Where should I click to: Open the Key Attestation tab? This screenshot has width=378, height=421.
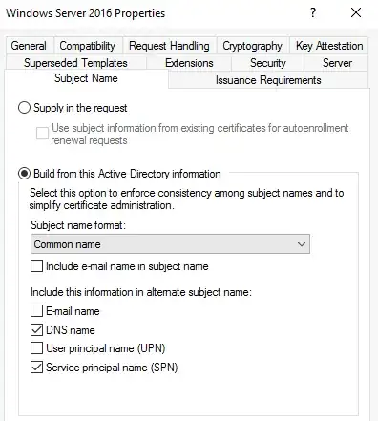[329, 46]
